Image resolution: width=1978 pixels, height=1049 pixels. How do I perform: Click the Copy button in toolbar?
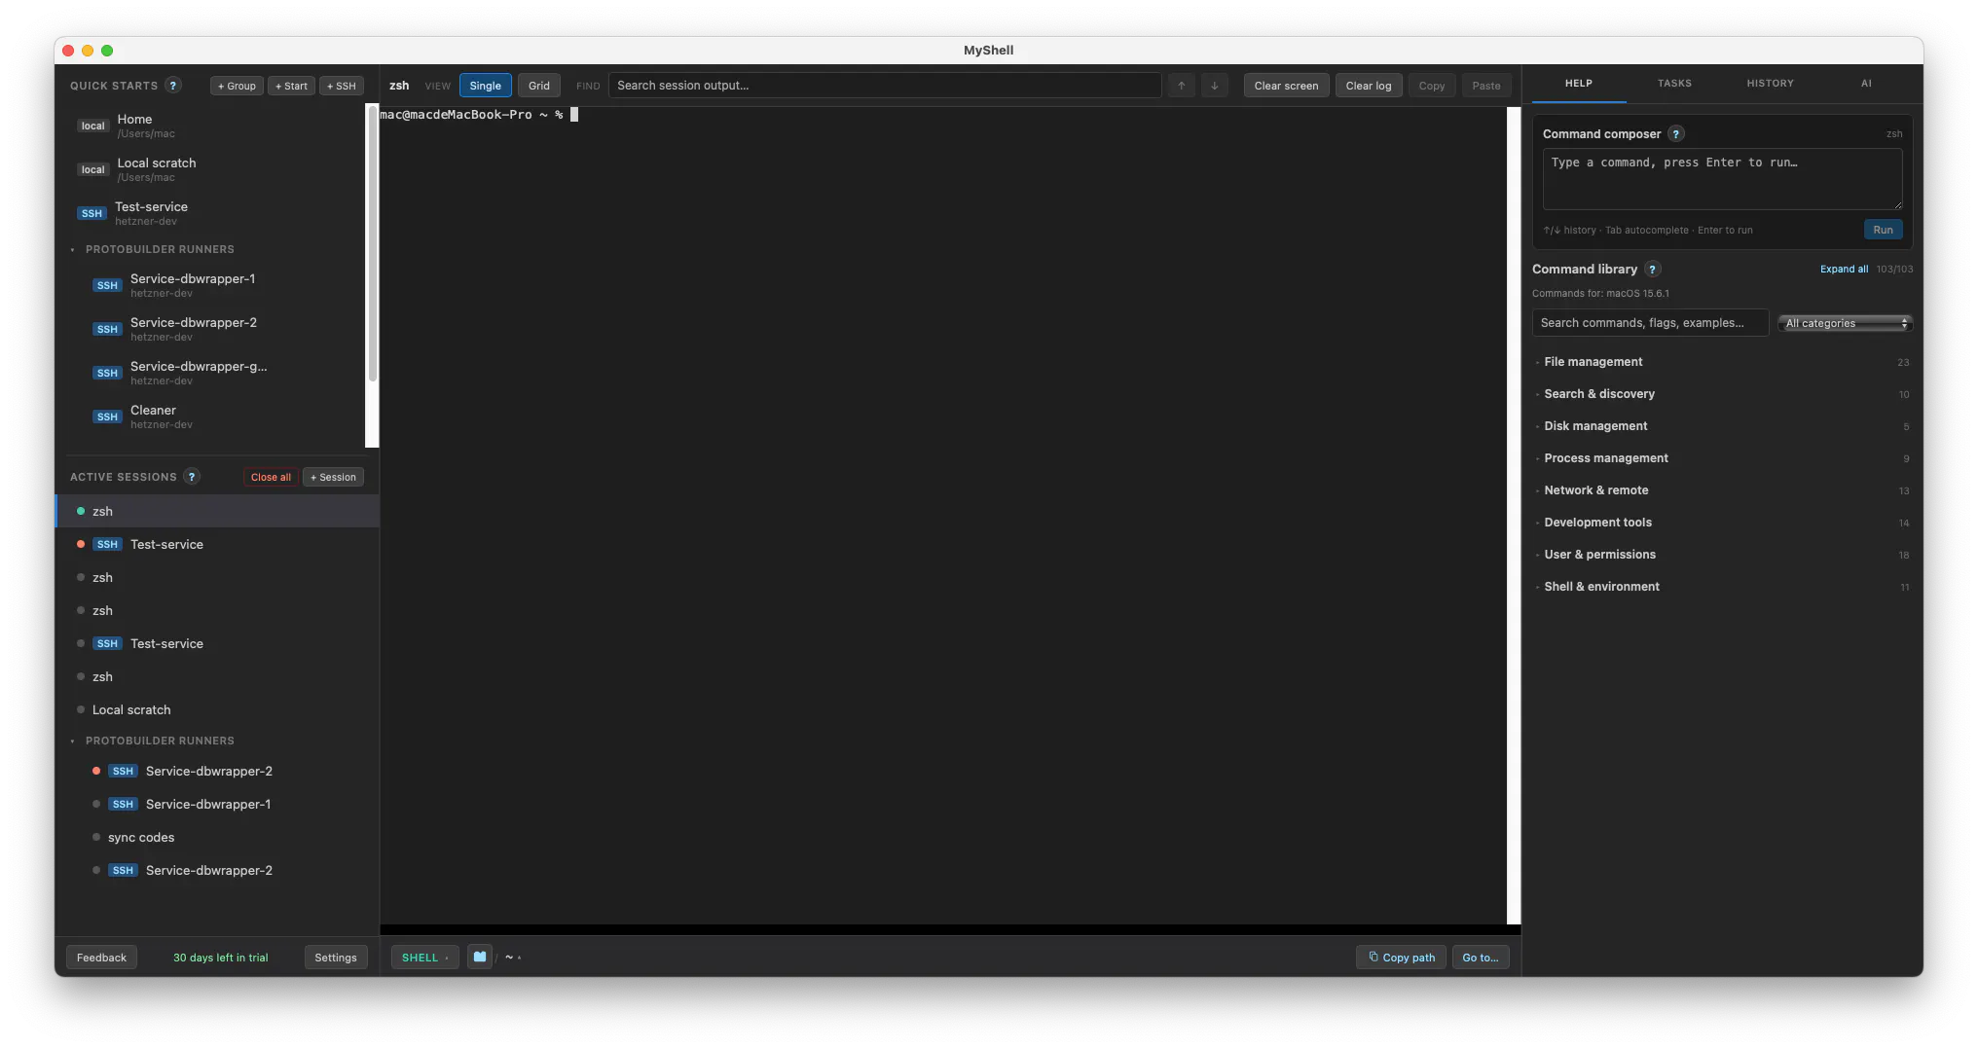(x=1431, y=86)
